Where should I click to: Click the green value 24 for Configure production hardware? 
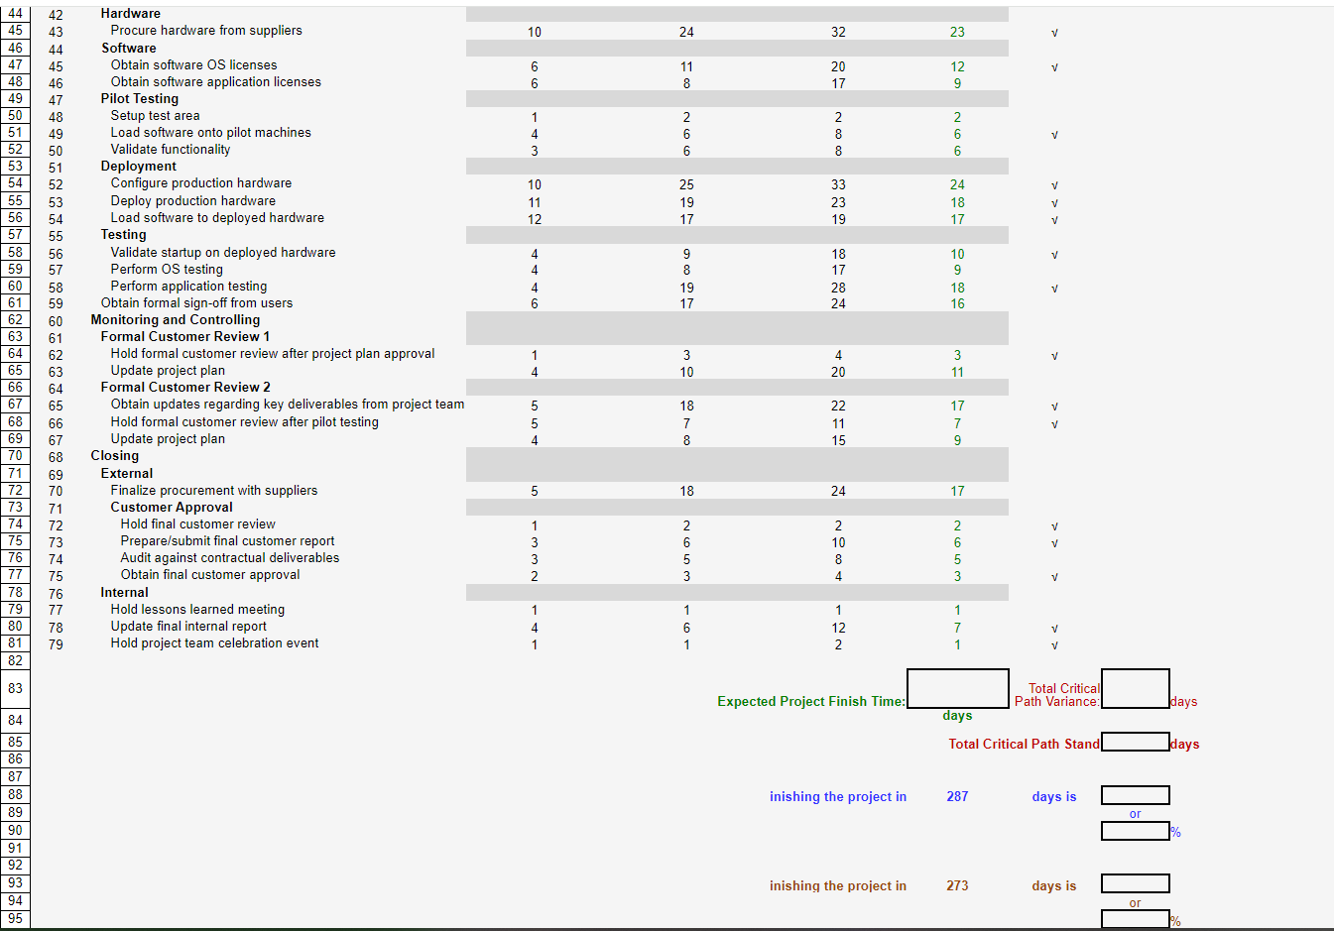pyautogui.click(x=957, y=184)
